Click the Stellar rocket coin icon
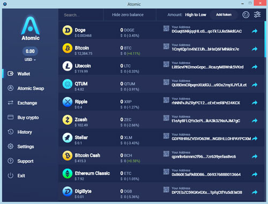Image resolution: width=268 pixels, height=204 pixels. pos(68,138)
